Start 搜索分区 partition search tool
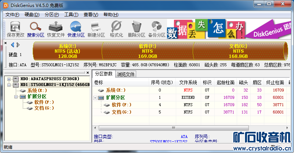This screenshot has height=153, width=294. tap(36, 27)
